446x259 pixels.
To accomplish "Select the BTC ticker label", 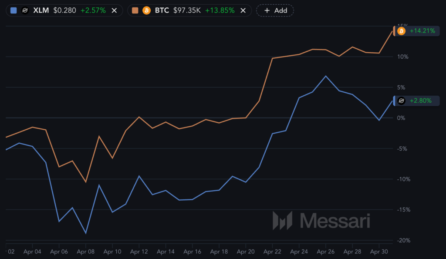I will [162, 10].
